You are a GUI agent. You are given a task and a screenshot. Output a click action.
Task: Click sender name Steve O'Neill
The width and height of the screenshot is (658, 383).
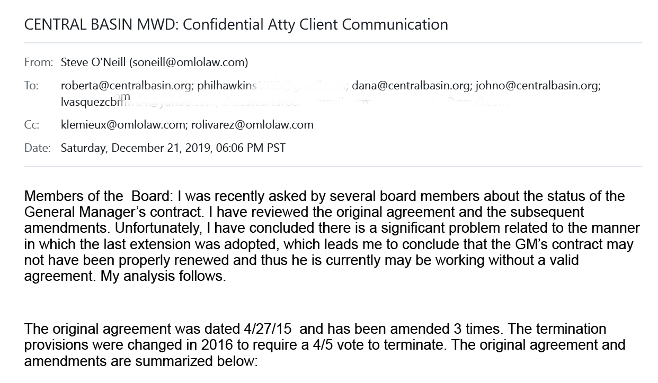point(93,62)
